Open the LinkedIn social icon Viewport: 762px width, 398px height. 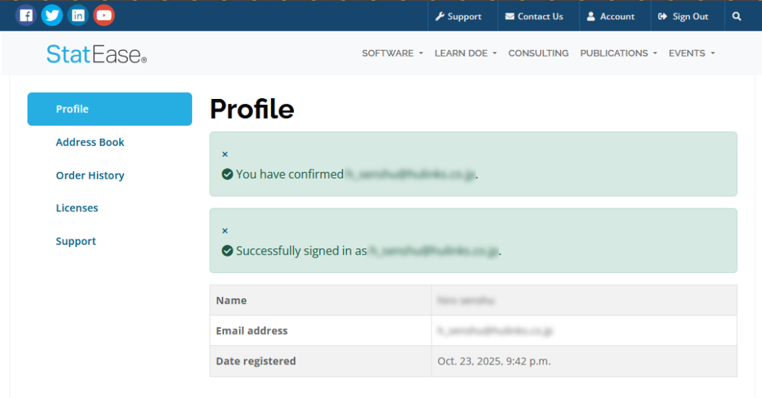click(x=78, y=15)
